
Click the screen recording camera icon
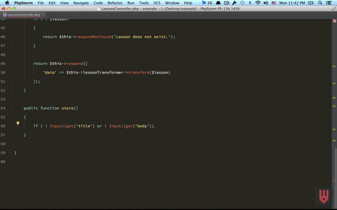pyautogui.click(x=226, y=3)
